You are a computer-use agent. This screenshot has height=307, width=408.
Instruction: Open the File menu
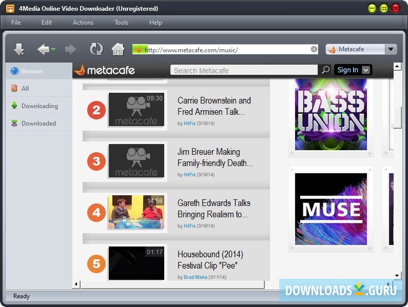coord(16,23)
